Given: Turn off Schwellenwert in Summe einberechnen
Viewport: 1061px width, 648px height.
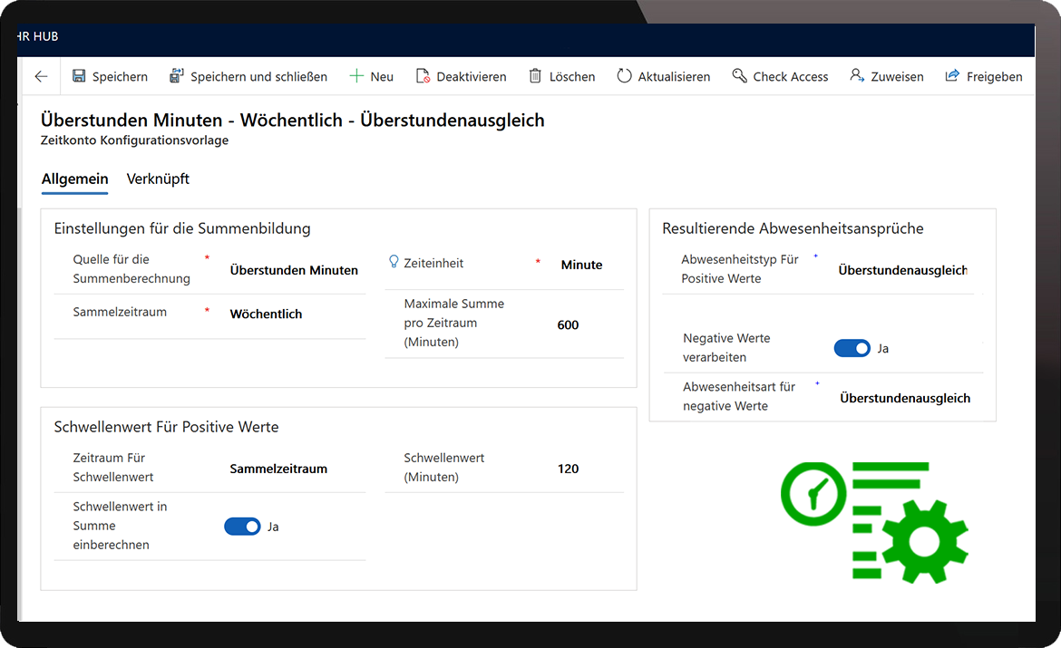Looking at the screenshot, I should pyautogui.click(x=242, y=526).
